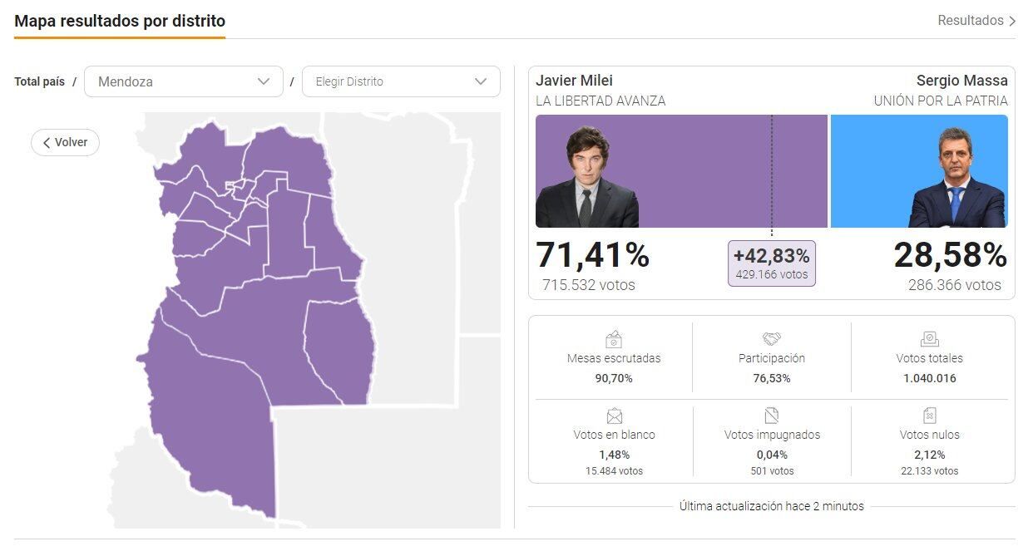Open the Mendoza province dropdown
1033x551 pixels.
coord(183,81)
